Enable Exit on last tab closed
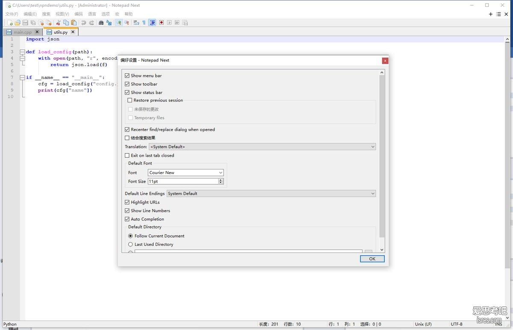The height and width of the screenshot is (330, 513). click(127, 155)
